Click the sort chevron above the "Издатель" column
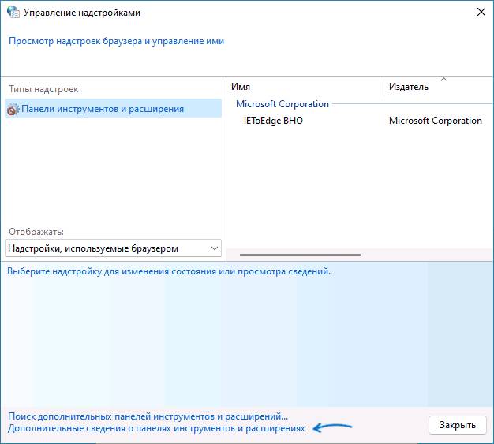 coord(443,80)
